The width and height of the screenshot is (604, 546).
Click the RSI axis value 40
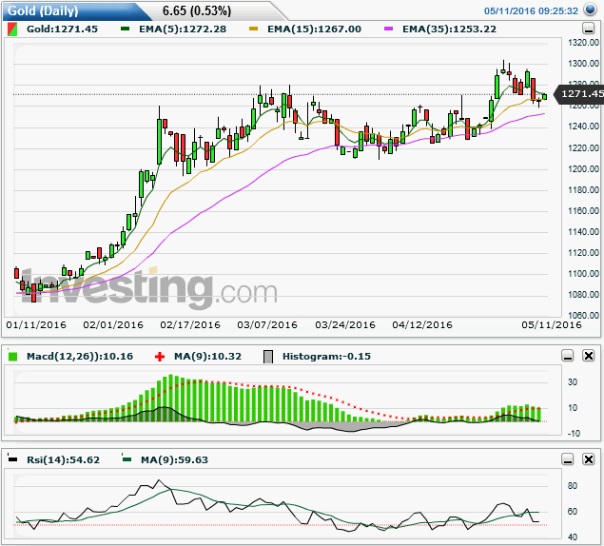click(573, 537)
